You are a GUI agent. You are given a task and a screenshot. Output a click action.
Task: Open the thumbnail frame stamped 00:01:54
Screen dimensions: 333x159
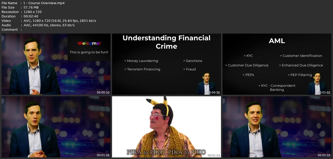coord(166,127)
